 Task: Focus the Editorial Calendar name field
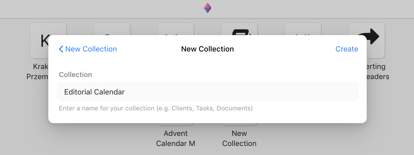208,92
